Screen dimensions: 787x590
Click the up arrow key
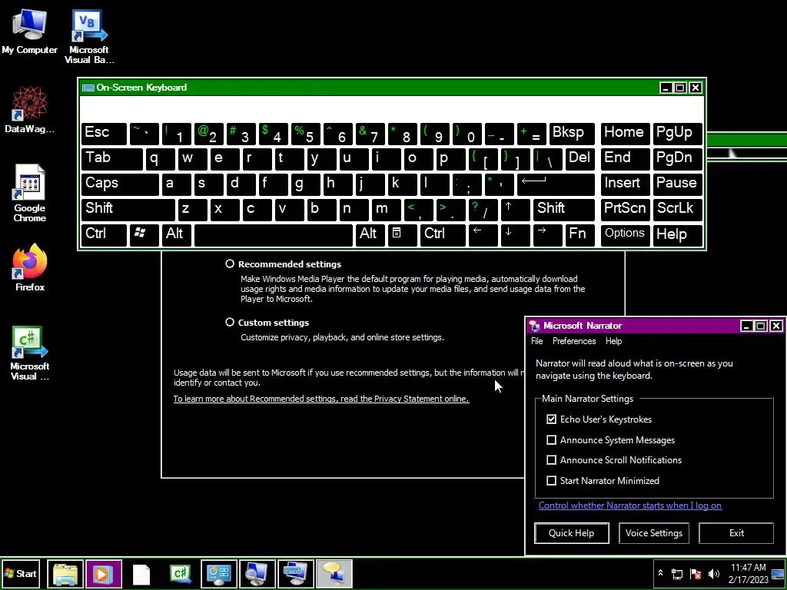[516, 209]
